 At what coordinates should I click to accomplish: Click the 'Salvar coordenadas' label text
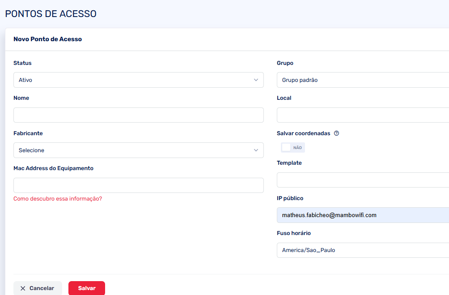click(x=303, y=133)
